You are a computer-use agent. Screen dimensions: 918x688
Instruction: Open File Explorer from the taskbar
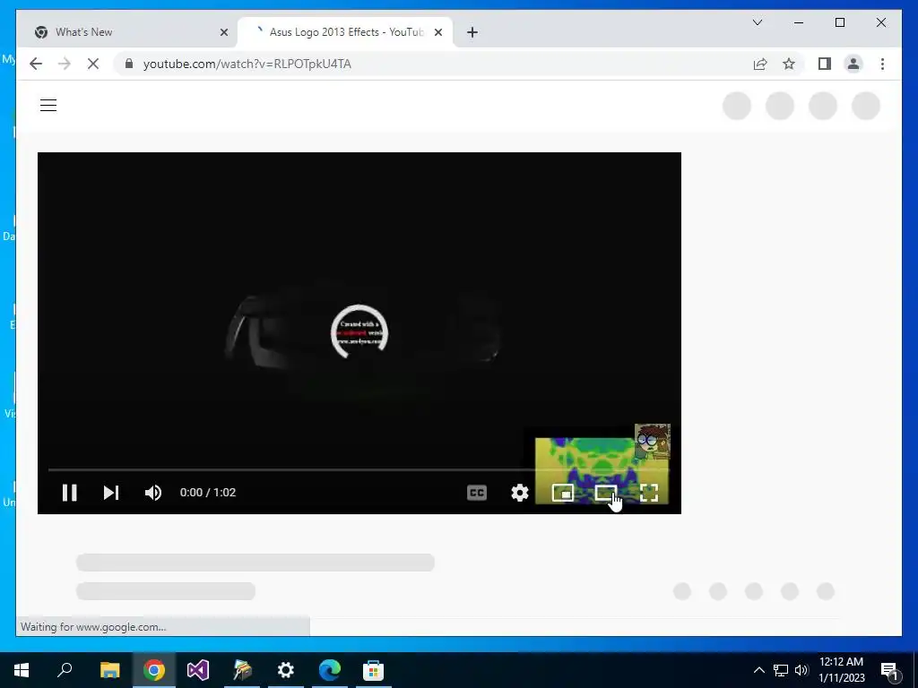tap(109, 670)
